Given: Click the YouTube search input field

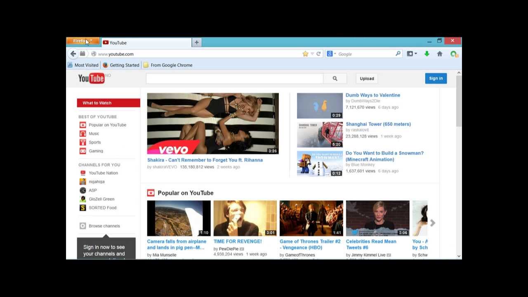Looking at the screenshot, I should (x=234, y=78).
